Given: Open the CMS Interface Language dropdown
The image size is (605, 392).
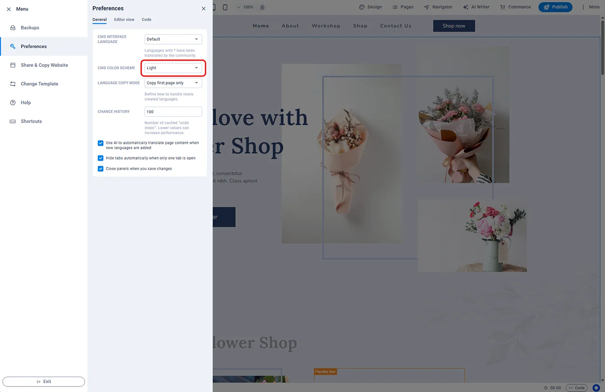Looking at the screenshot, I should pos(173,39).
